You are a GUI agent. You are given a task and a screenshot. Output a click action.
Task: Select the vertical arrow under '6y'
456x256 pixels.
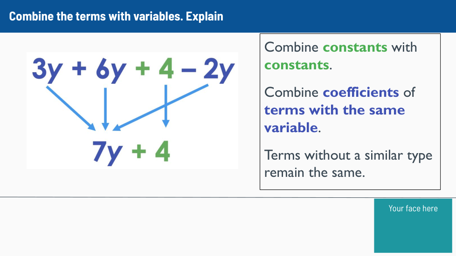click(x=105, y=108)
